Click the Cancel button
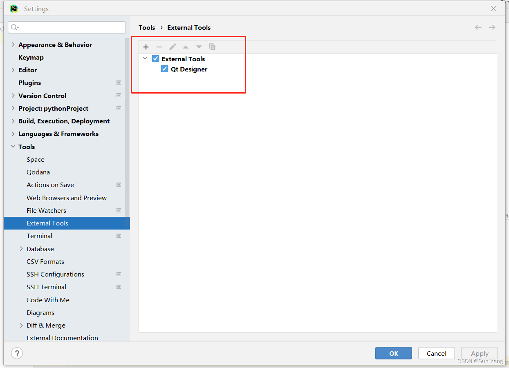 (x=437, y=353)
